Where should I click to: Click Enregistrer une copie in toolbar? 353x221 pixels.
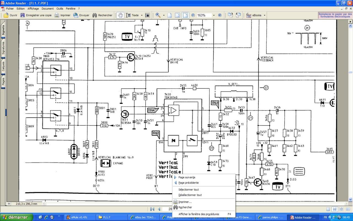tap(36, 15)
